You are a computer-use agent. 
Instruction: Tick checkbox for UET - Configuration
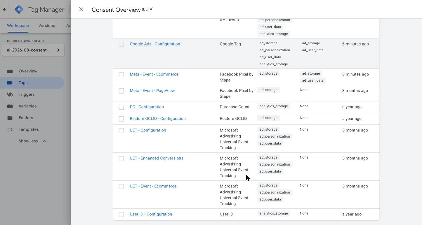(121, 131)
